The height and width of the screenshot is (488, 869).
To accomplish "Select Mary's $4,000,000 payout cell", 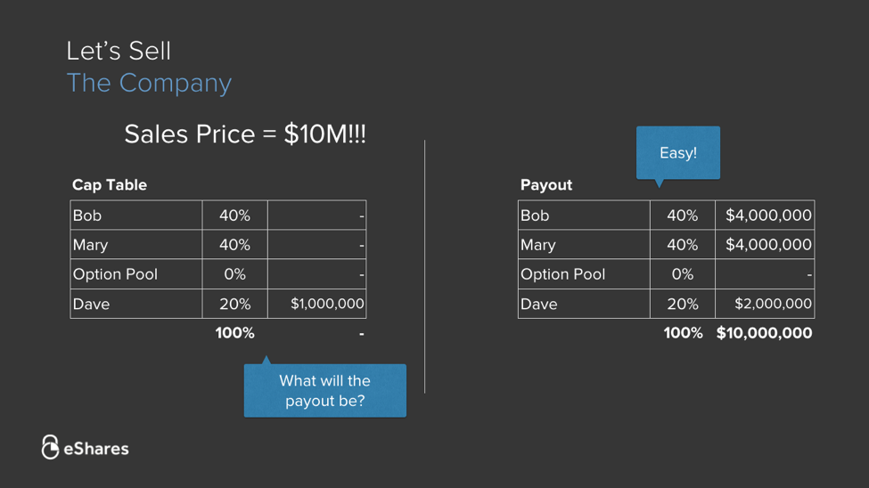I will tap(765, 245).
